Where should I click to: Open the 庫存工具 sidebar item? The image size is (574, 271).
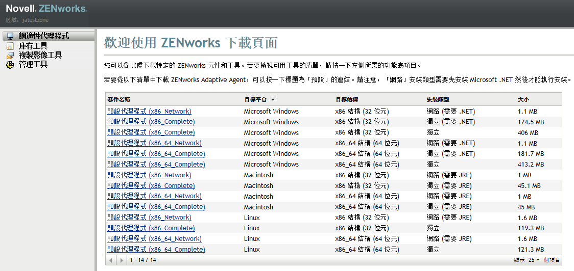tap(33, 46)
